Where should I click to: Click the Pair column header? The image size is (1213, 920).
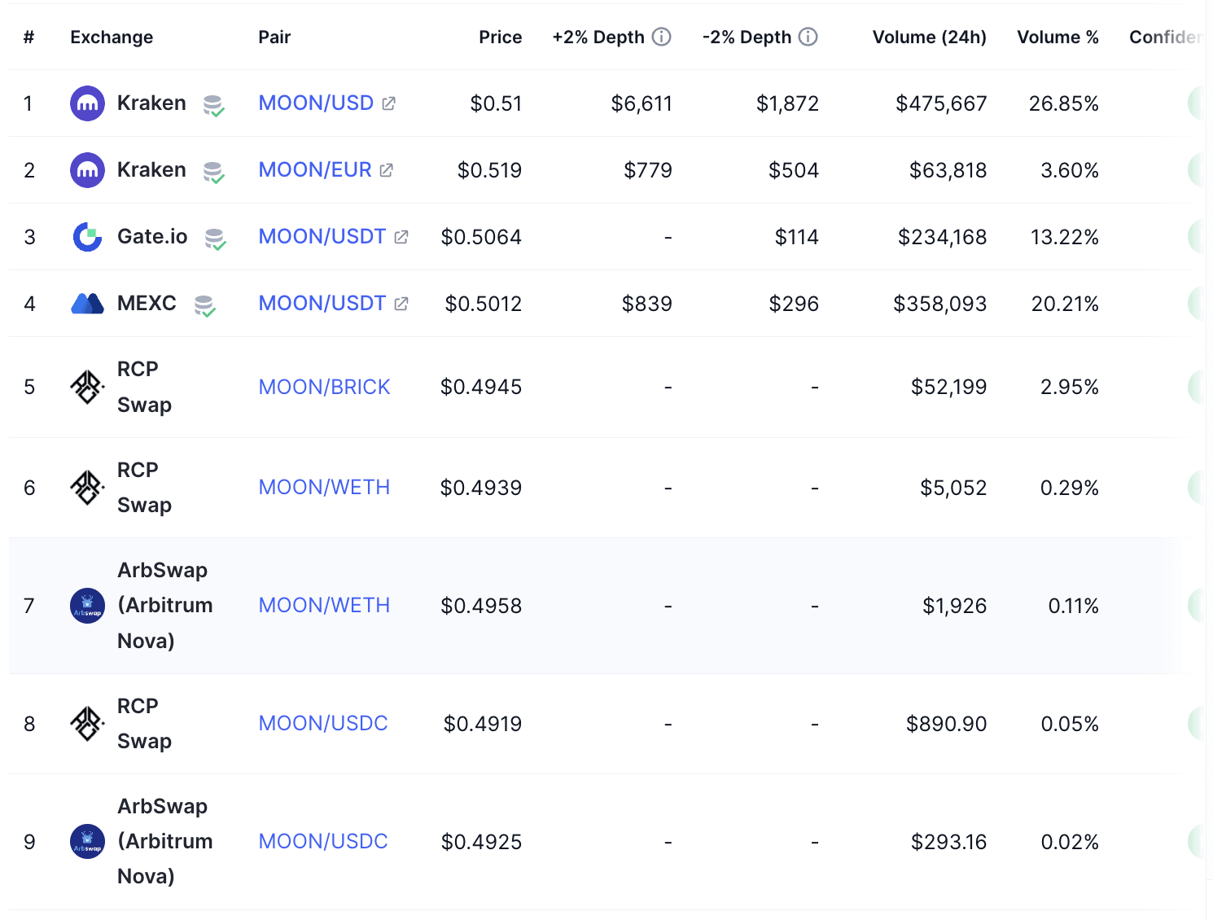pos(274,37)
